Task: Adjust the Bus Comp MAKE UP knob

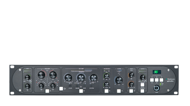Action: (94, 78)
